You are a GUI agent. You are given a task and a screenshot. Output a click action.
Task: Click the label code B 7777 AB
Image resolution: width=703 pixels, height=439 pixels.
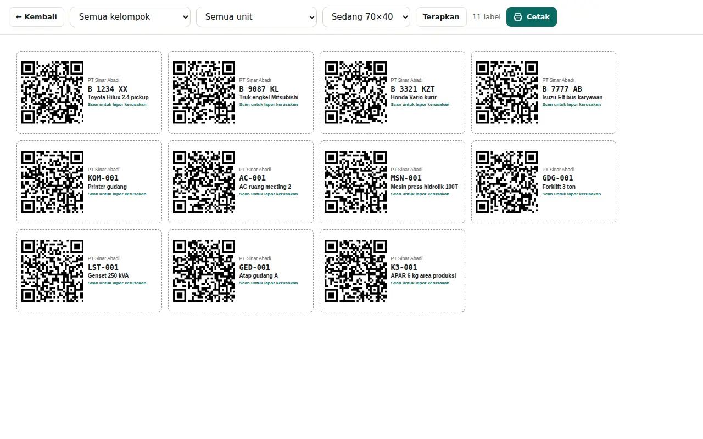click(x=562, y=89)
